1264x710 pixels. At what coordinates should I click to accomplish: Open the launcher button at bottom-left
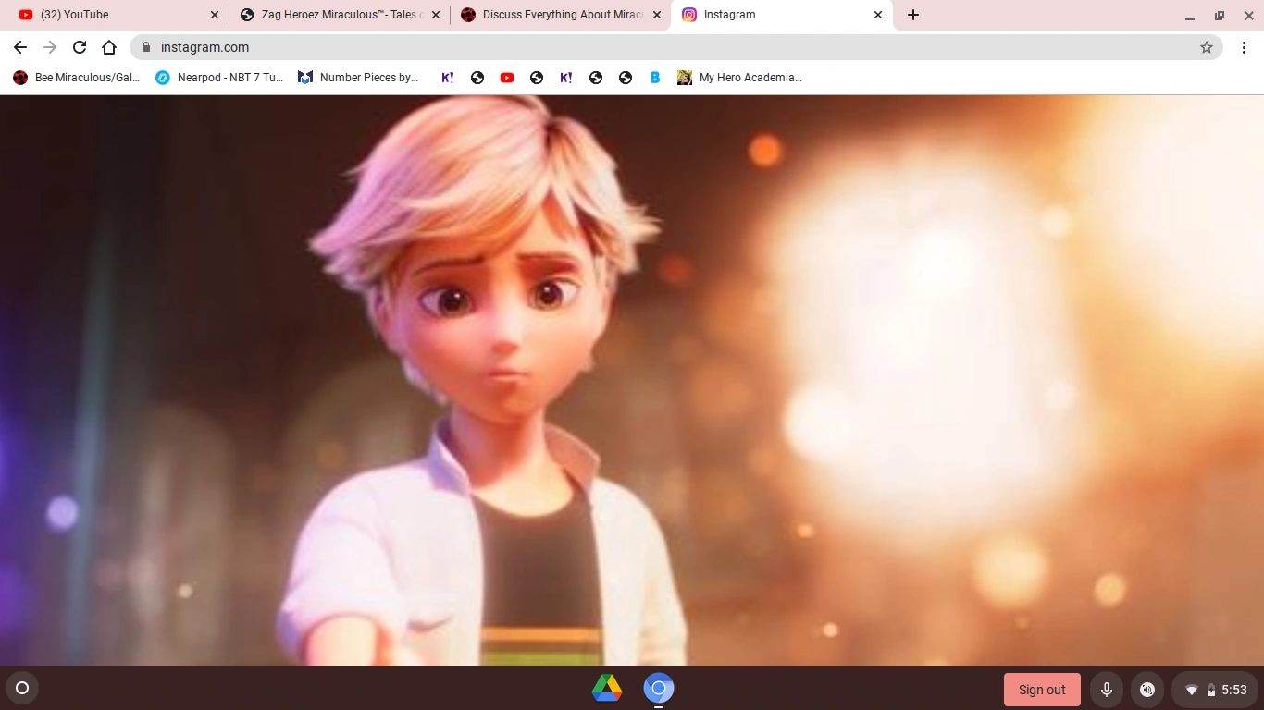tap(21, 688)
